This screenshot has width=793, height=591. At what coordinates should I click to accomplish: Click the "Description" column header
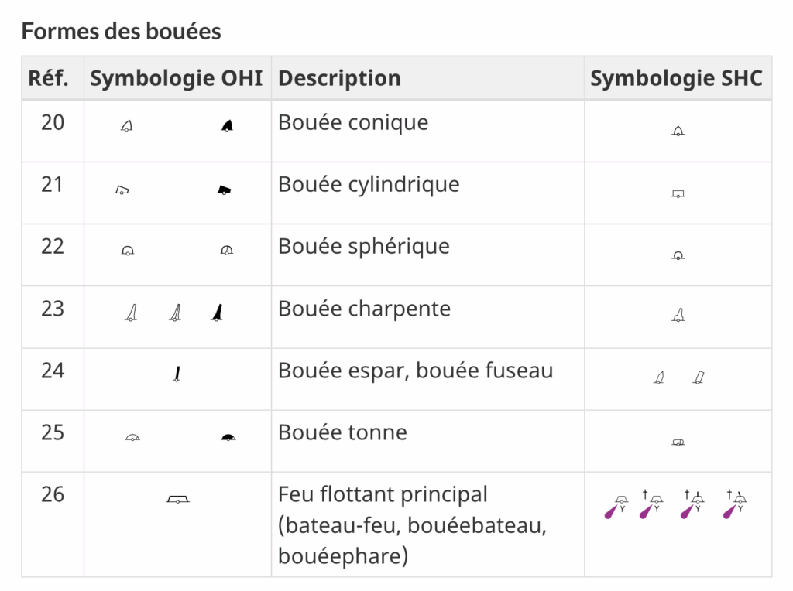pos(339,78)
